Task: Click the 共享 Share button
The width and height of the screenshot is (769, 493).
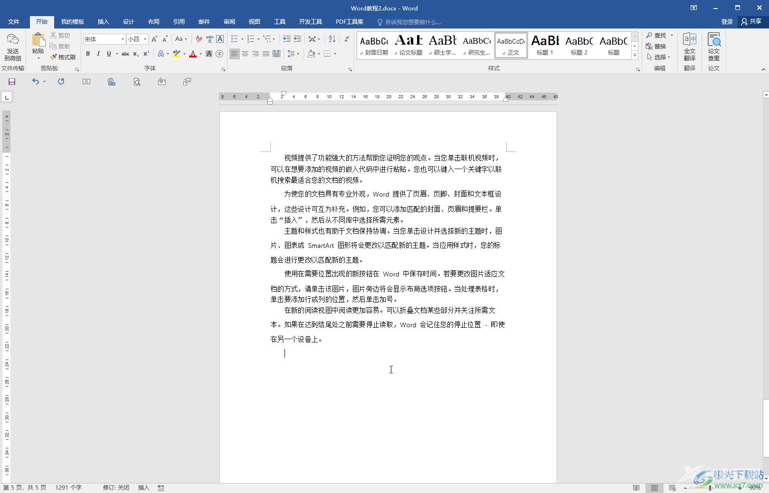Action: pyautogui.click(x=751, y=22)
